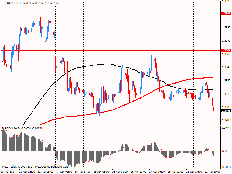This screenshot has height=174, width=232.
Task: Select the 11 Apr 08:00 time label
Action: 46,172
